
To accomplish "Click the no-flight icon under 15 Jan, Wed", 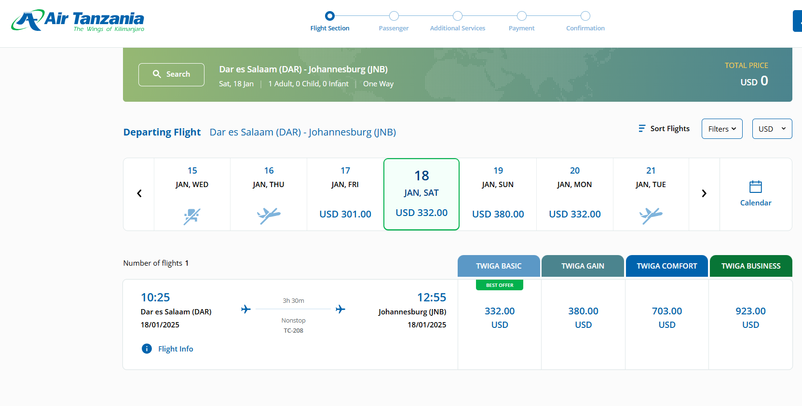I will click(192, 216).
